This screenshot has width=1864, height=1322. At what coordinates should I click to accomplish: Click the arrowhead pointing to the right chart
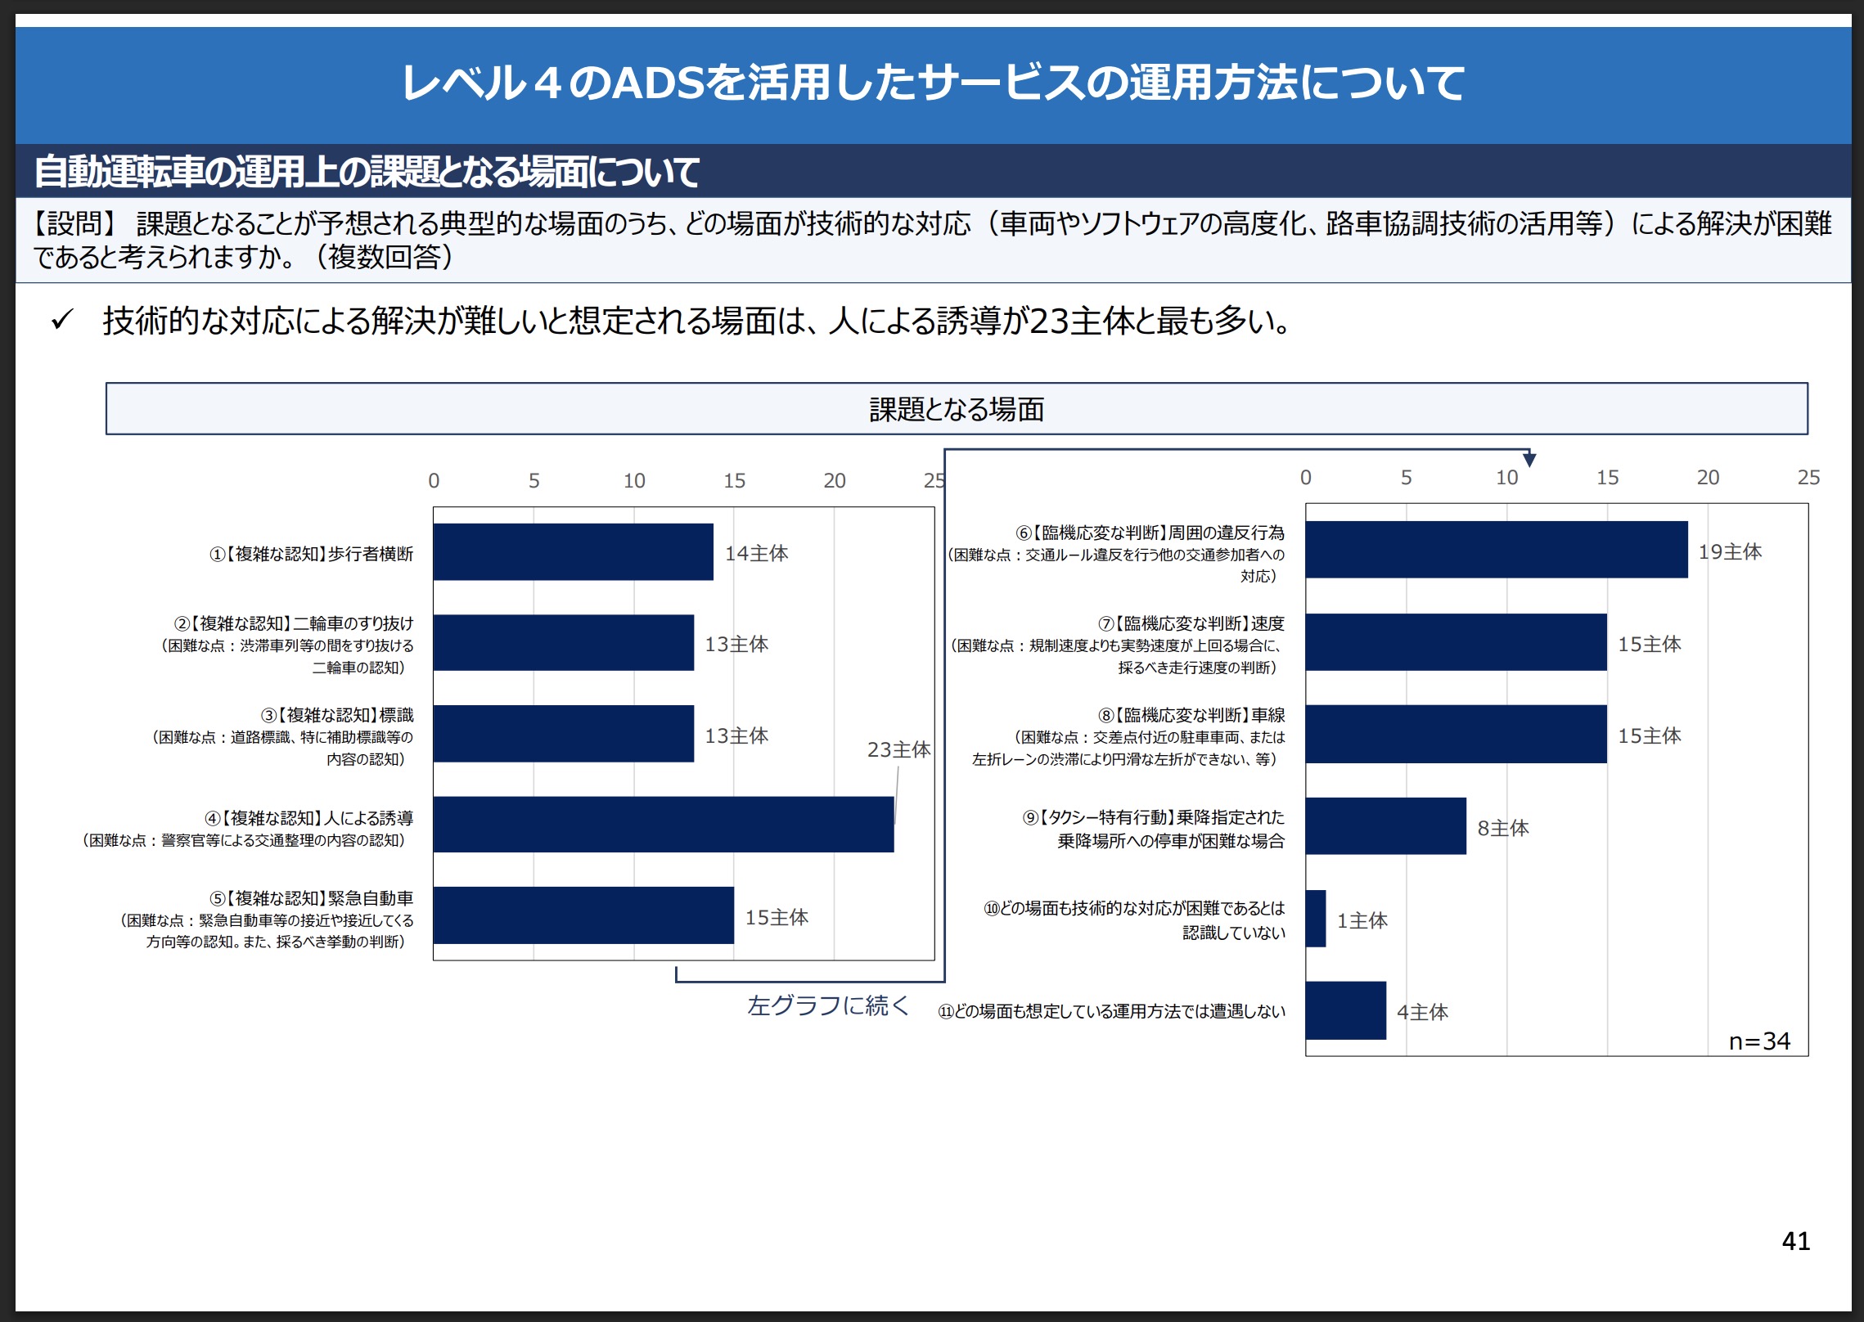[x=1529, y=460]
